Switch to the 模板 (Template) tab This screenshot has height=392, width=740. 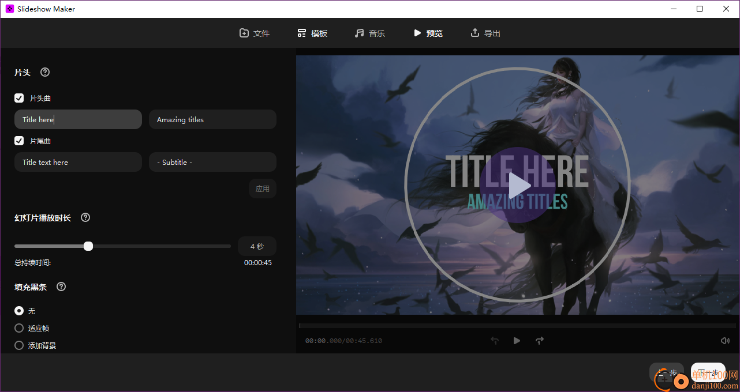click(x=312, y=33)
